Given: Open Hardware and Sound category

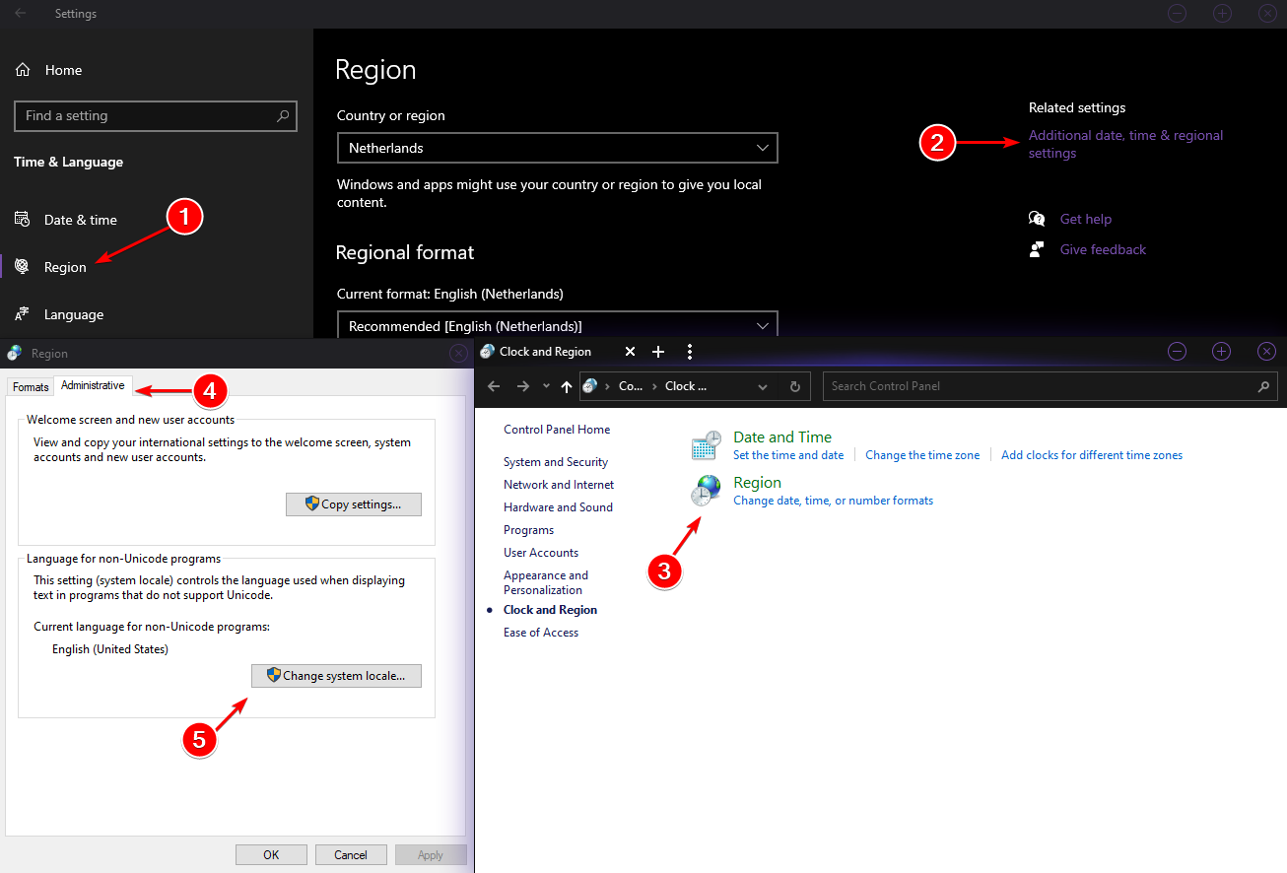Looking at the screenshot, I should [558, 507].
